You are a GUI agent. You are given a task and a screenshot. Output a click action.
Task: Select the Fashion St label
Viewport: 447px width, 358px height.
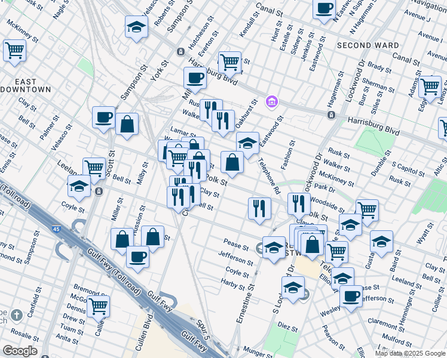pos(287,155)
